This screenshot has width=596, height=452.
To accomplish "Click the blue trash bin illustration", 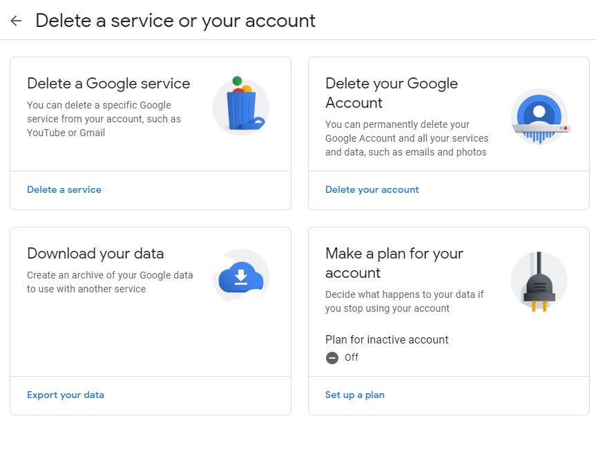I will click(x=241, y=104).
